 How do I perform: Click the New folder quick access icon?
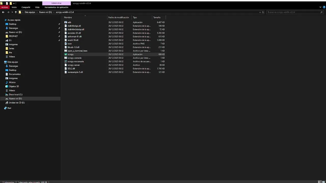11,3
